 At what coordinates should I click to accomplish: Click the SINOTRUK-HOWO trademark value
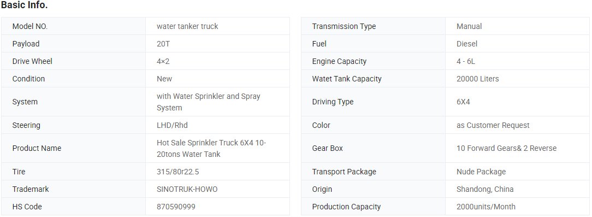tap(187, 189)
